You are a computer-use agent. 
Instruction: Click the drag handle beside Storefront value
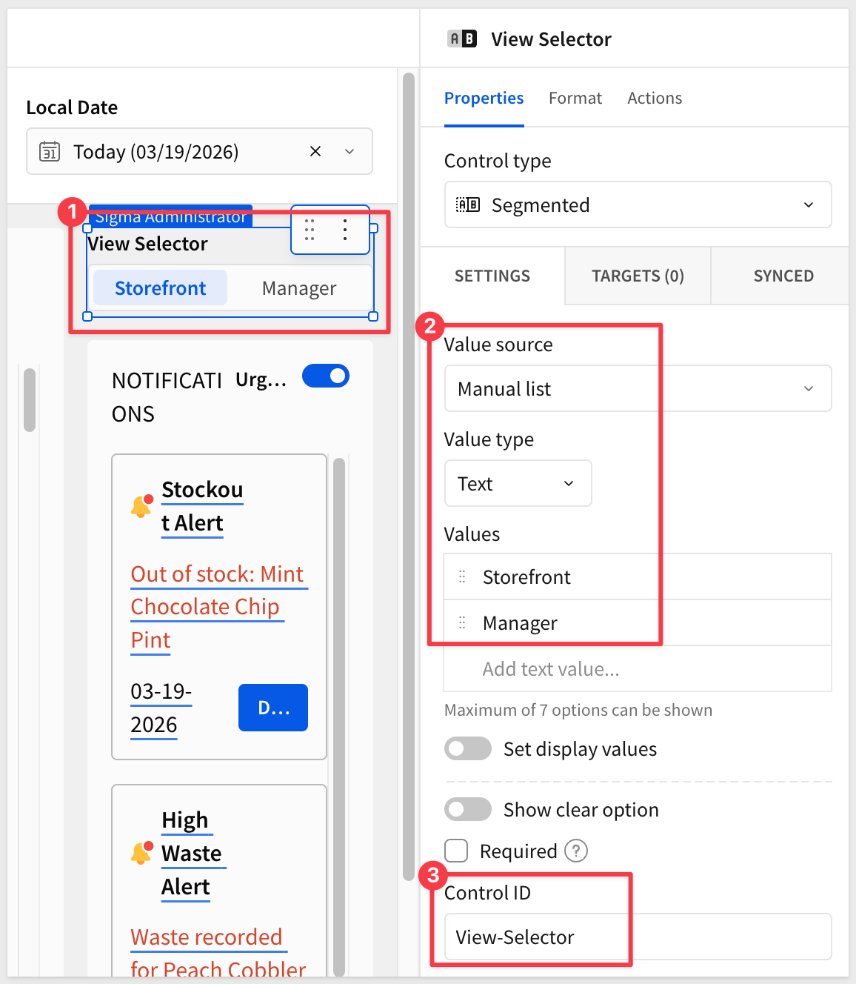[x=462, y=577]
